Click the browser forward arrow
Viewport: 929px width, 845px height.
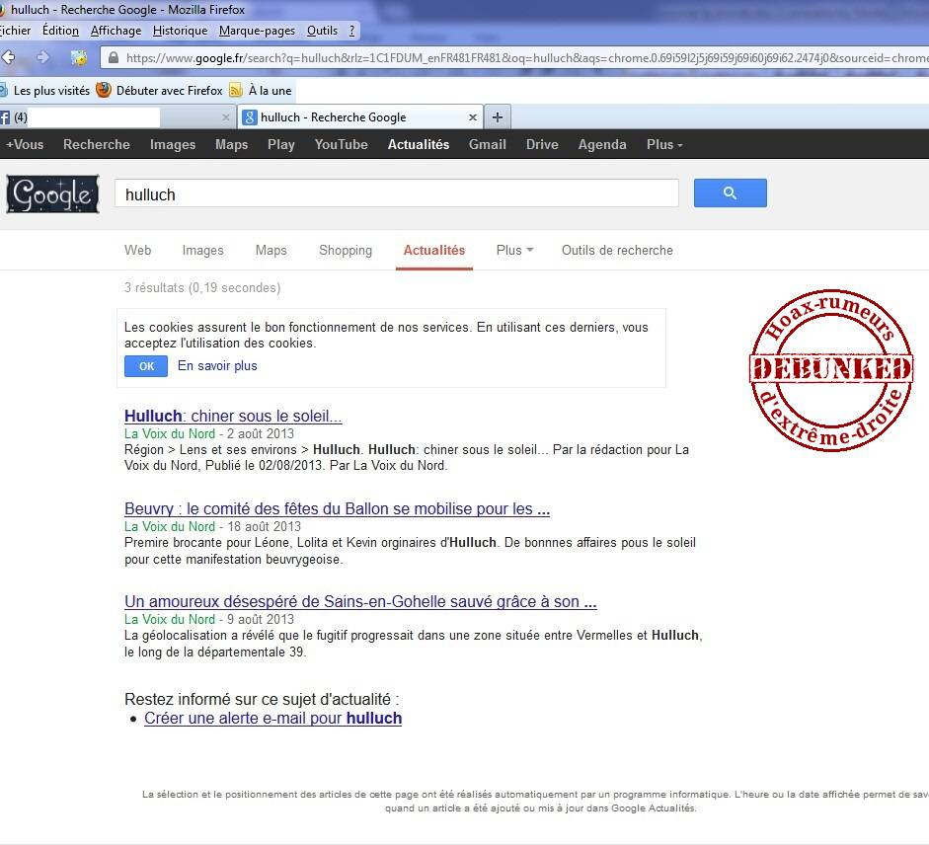click(x=42, y=57)
